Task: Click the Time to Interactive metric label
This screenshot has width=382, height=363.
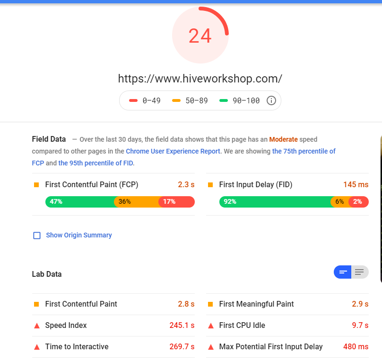Action: coord(77,346)
